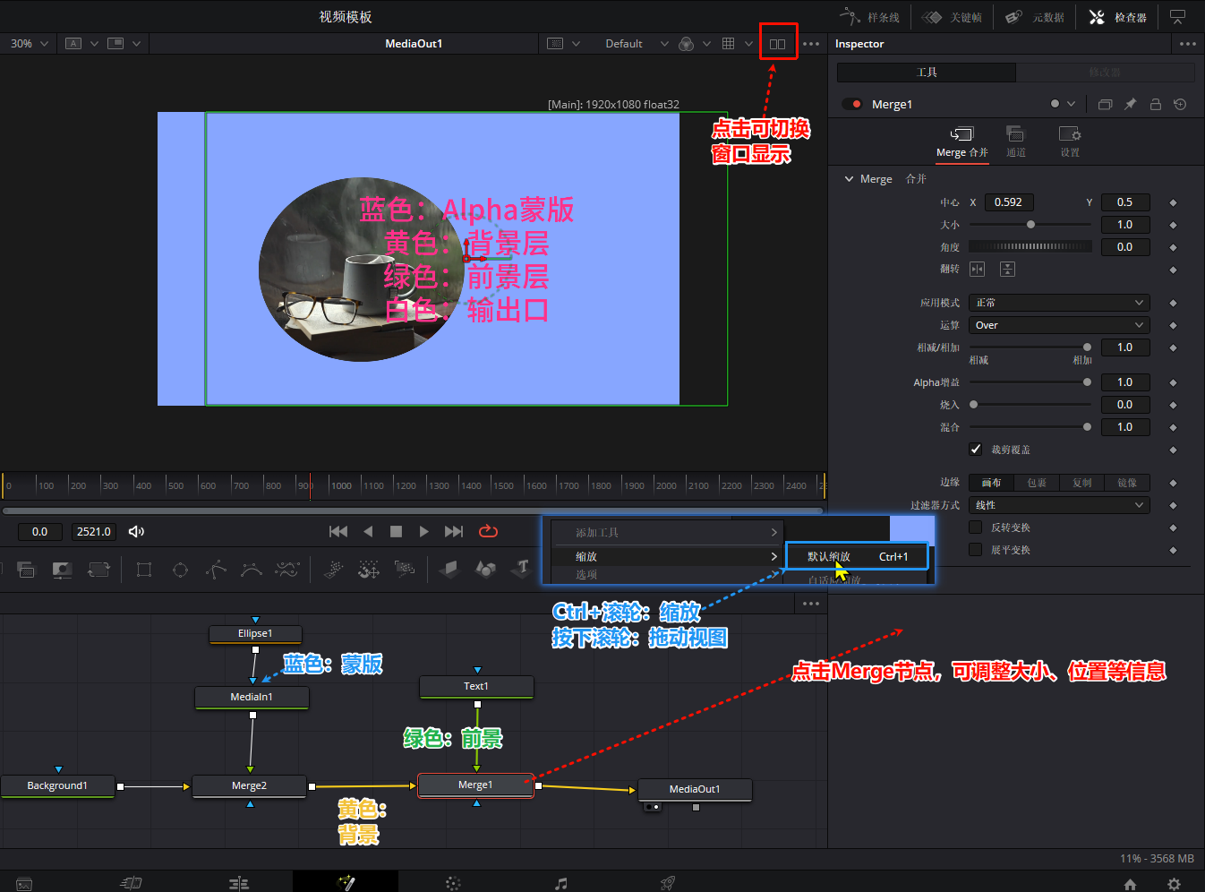Open the viewer three-dot options menu
The height and width of the screenshot is (892, 1205).
[x=811, y=44]
